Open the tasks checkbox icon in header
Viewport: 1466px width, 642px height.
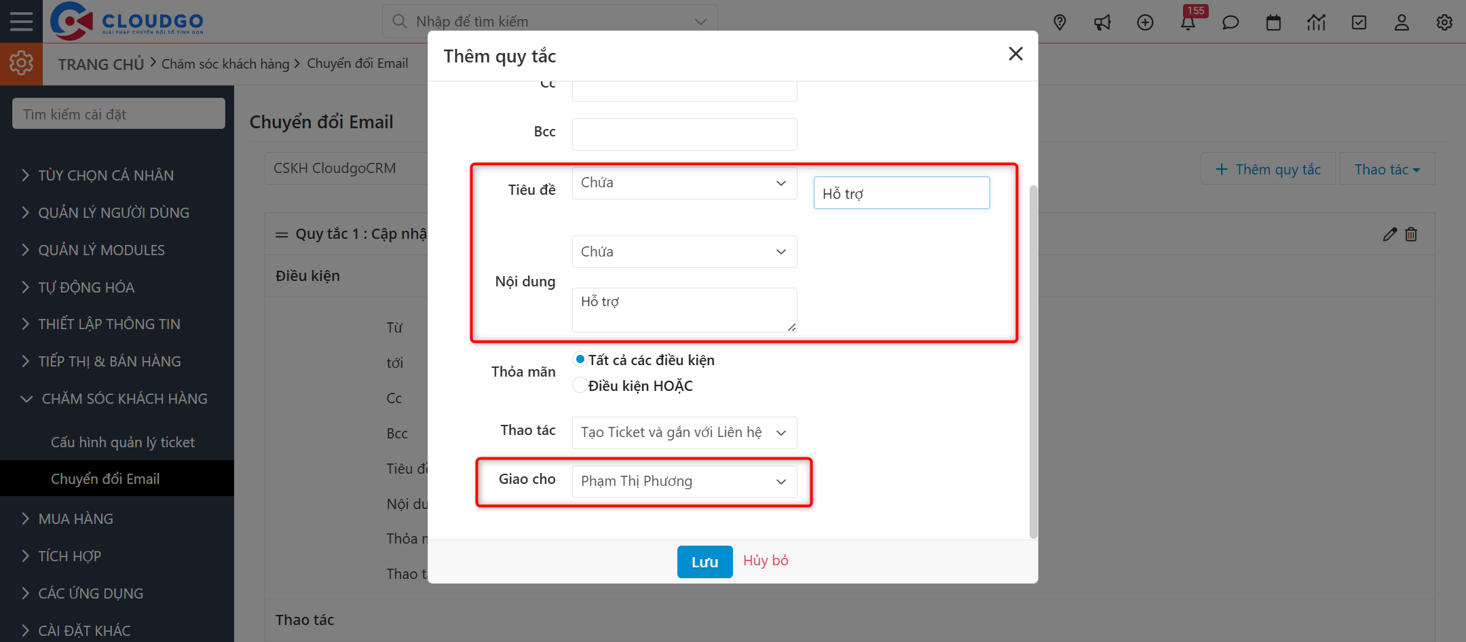[1359, 22]
